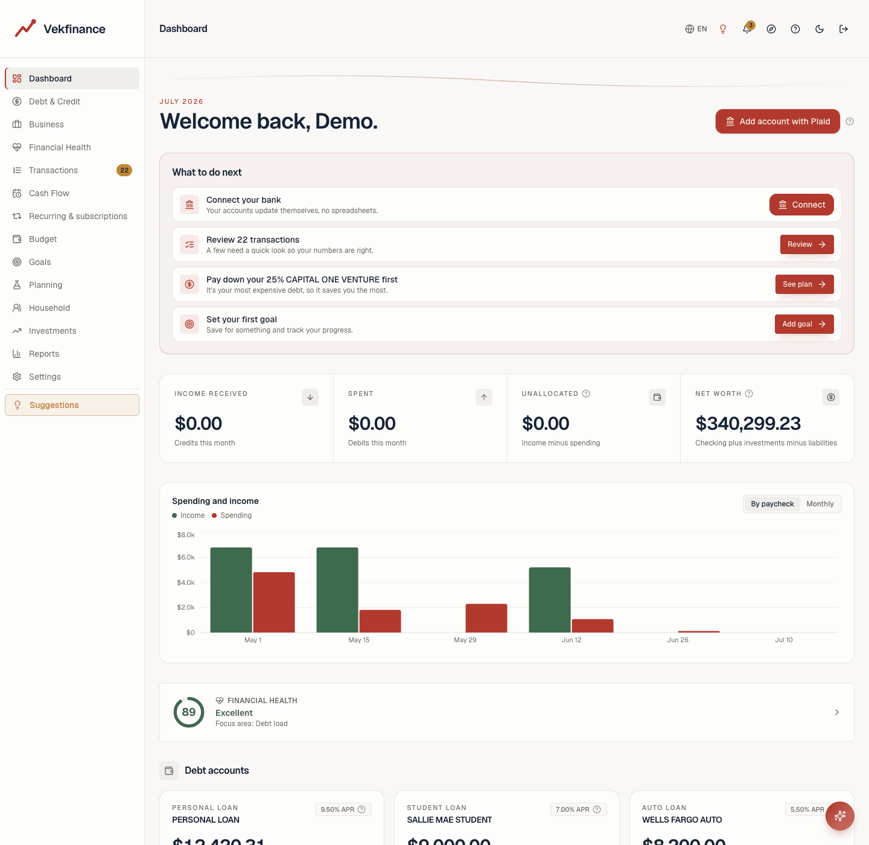Open Reports page
Image resolution: width=869 pixels, height=845 pixels.
coord(72,354)
